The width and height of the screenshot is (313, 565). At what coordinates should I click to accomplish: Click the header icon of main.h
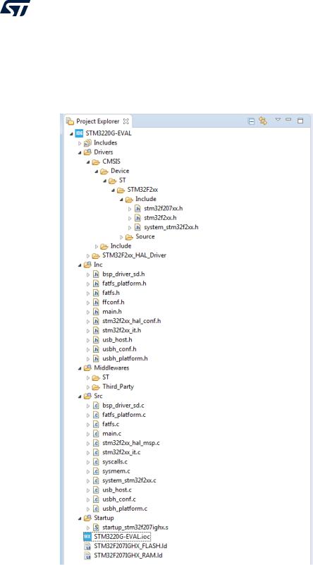point(96,312)
